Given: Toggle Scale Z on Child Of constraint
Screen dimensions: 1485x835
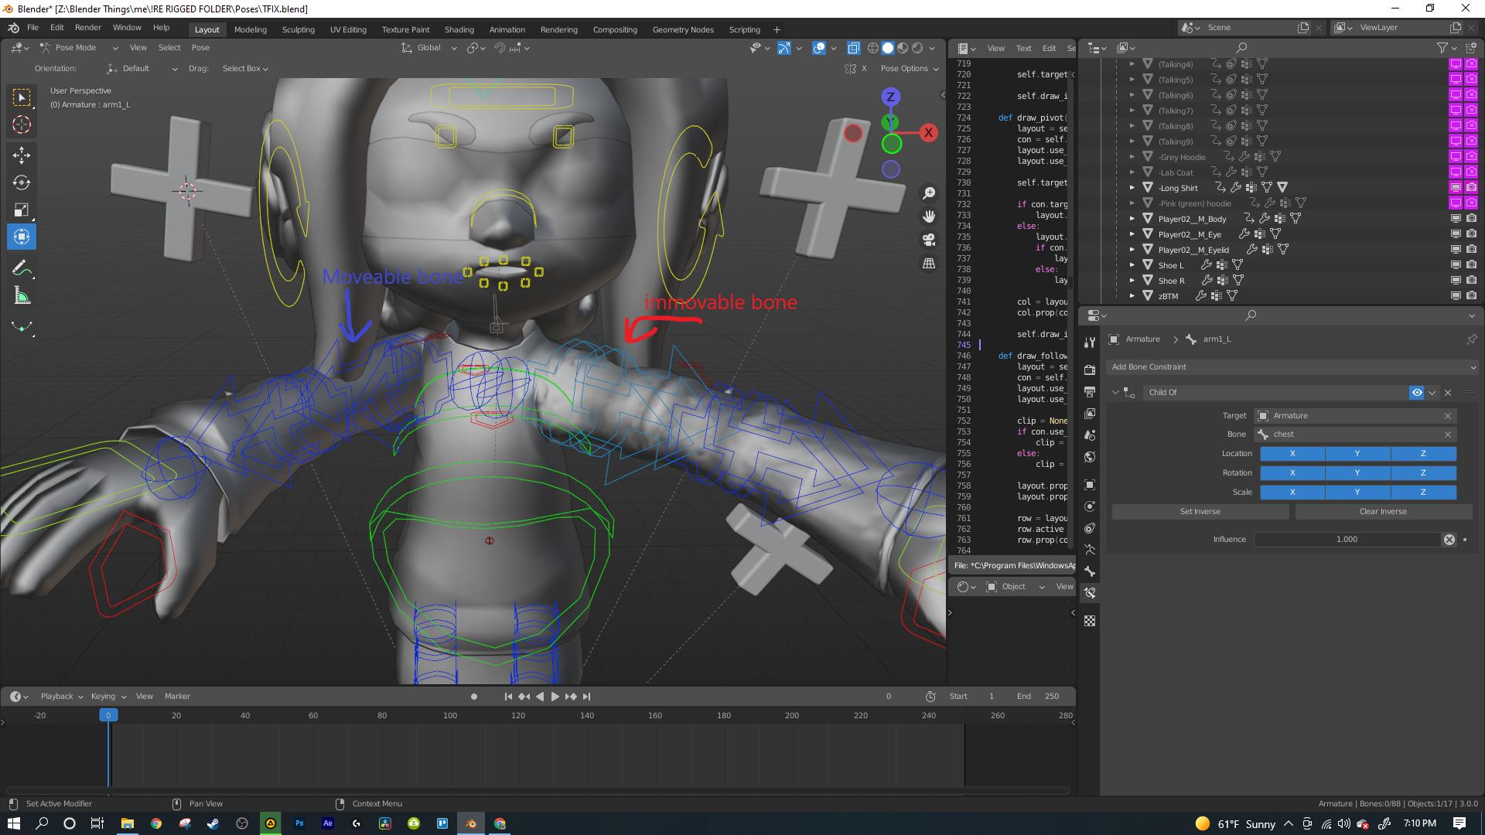Looking at the screenshot, I should point(1423,492).
